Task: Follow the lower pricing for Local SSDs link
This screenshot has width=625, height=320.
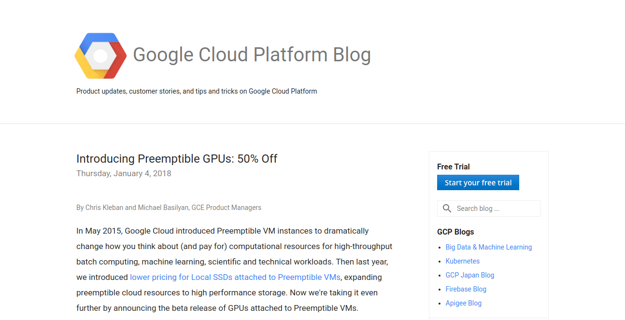Action: pyautogui.click(x=235, y=277)
